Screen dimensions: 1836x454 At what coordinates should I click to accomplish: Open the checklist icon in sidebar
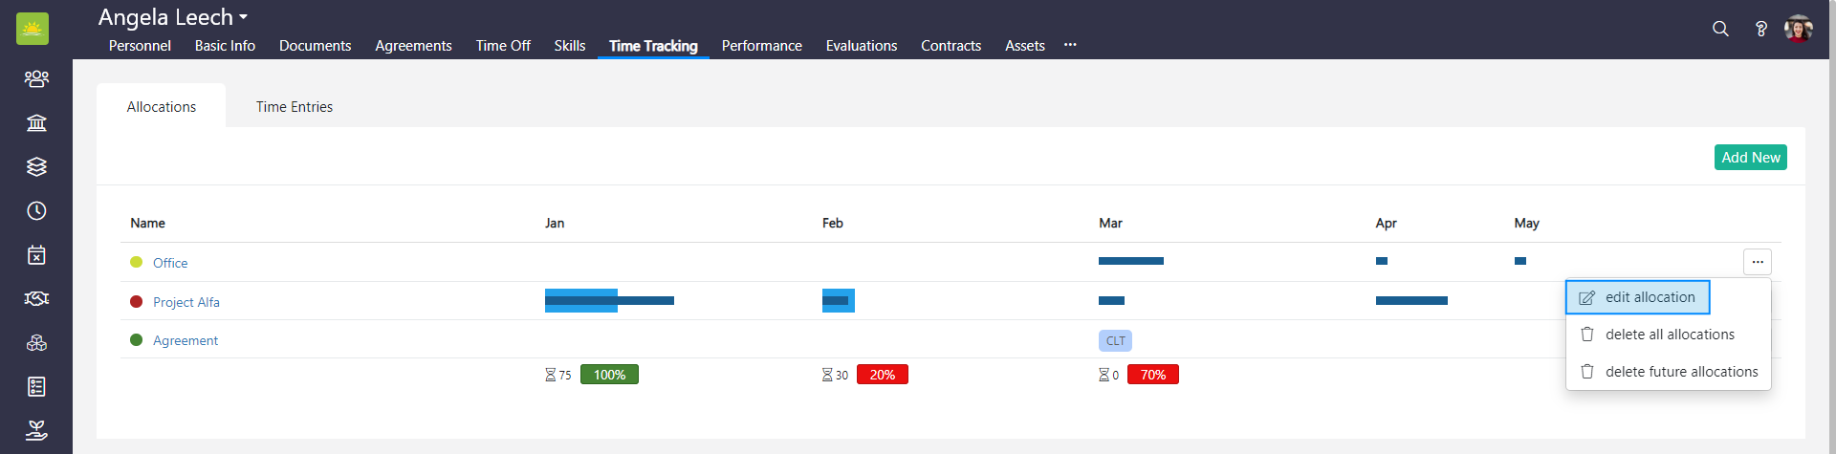[x=36, y=386]
